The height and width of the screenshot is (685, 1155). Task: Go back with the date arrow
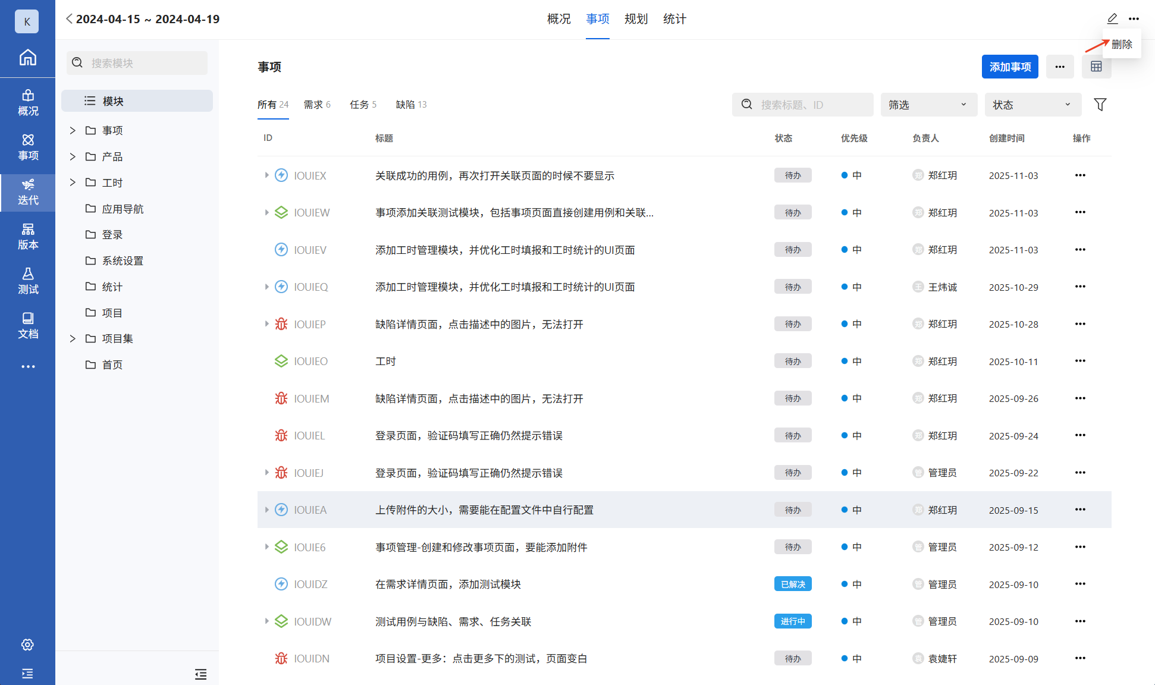(69, 19)
